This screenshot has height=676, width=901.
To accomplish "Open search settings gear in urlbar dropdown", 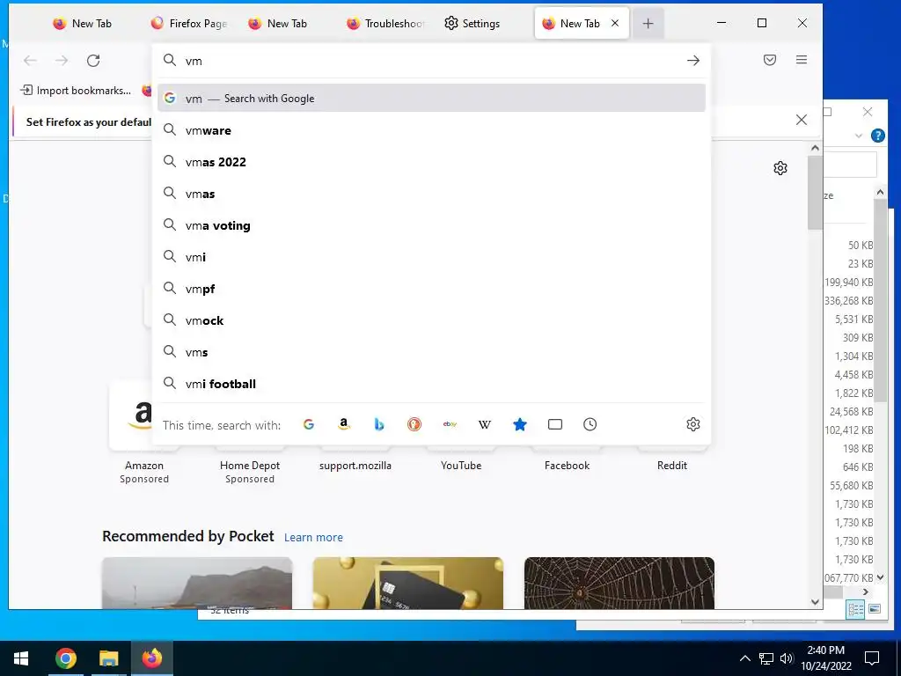I will 693,424.
